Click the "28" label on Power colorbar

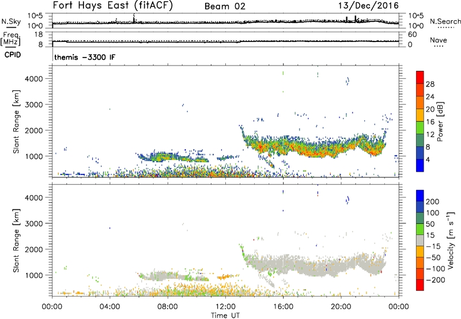(430, 84)
